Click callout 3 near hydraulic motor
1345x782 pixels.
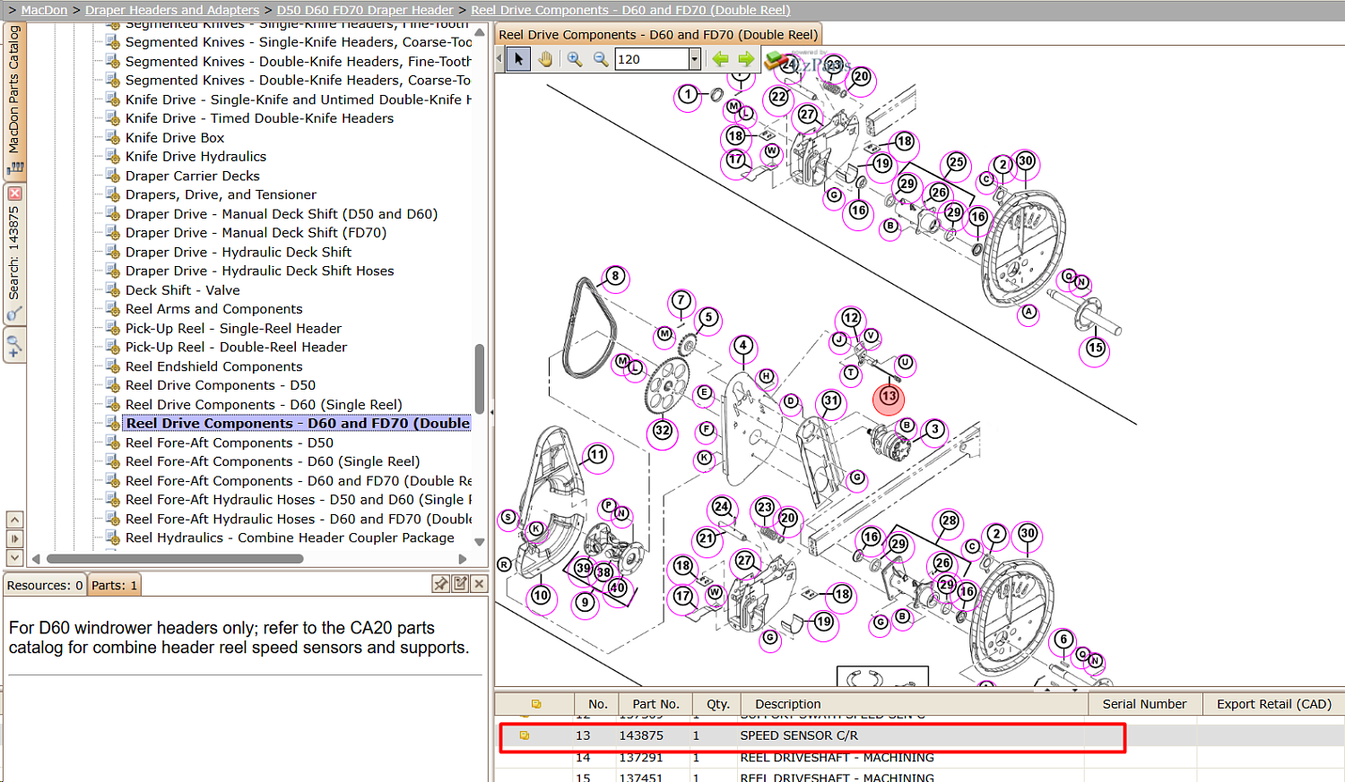point(935,429)
